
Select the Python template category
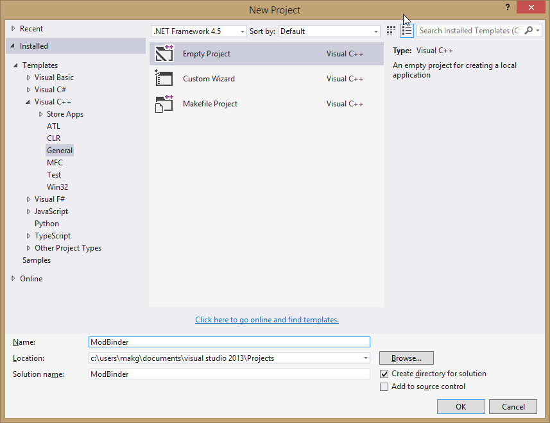(x=47, y=224)
